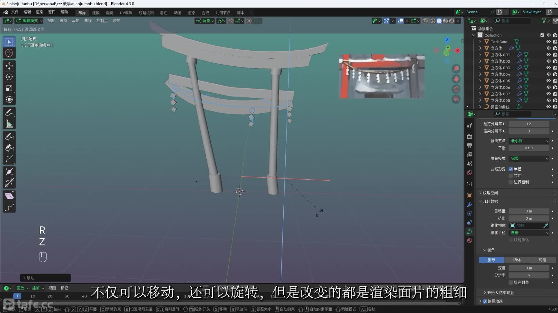The height and width of the screenshot is (313, 558).
Task: Toggle camera view gizmo icon
Action: pos(456,89)
